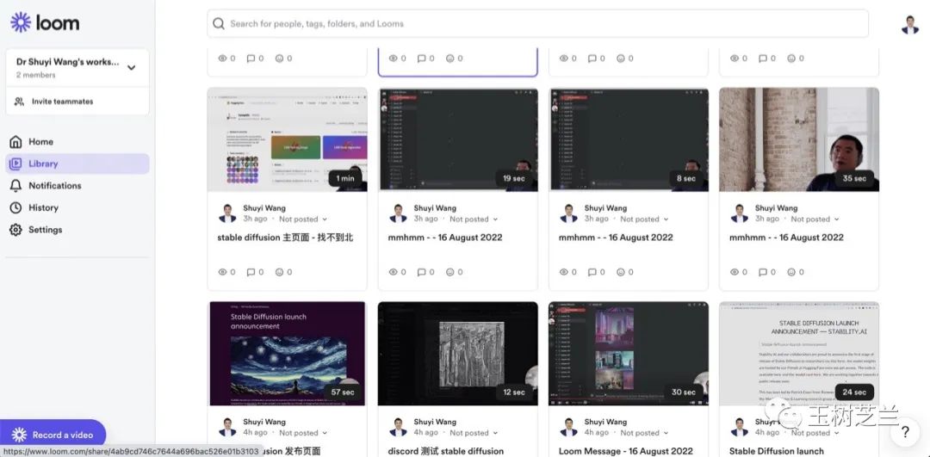Open the 30 sec Loom Message thumbnail

point(629,353)
